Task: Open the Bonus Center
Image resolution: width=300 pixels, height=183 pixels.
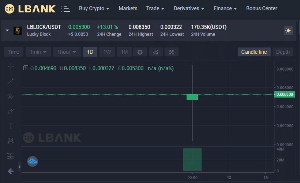Action: pos(262,8)
